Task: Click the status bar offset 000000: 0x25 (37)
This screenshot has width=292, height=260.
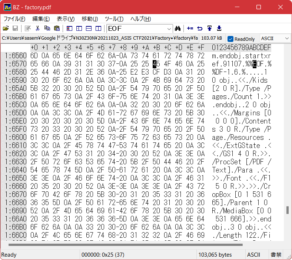Action: coord(103,254)
